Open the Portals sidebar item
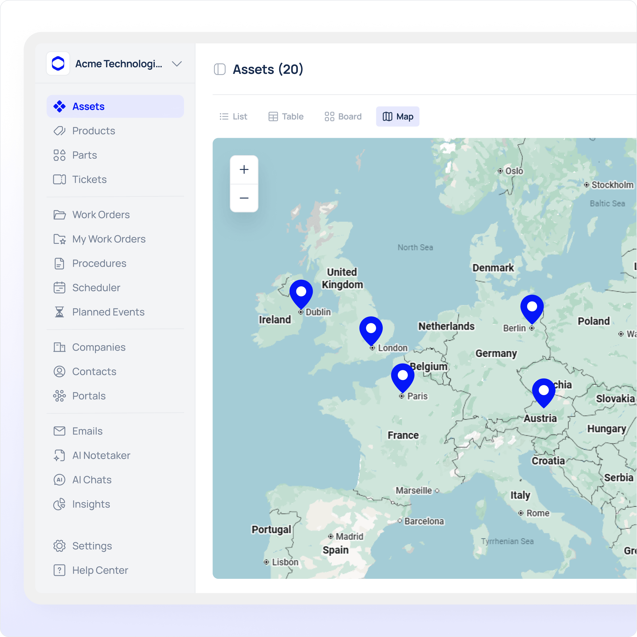 click(x=89, y=396)
